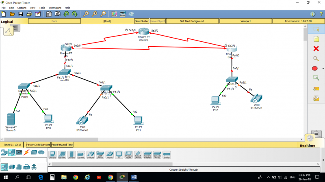Open the File menu
The height and width of the screenshot is (182, 325).
[x=4, y=8]
